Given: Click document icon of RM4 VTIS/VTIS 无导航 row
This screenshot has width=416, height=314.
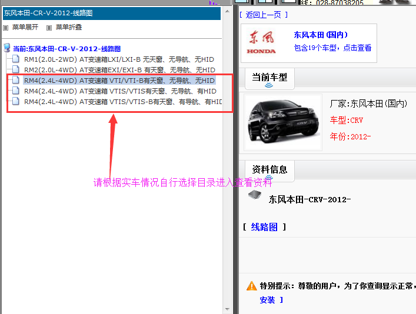Looking at the screenshot, I should [16, 91].
